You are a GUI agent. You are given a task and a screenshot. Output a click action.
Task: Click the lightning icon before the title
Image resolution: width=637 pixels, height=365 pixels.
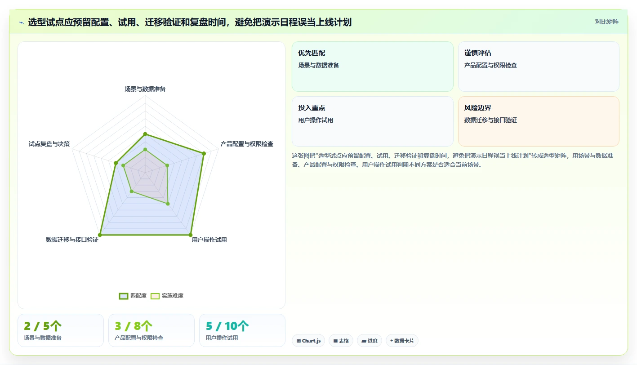click(22, 22)
